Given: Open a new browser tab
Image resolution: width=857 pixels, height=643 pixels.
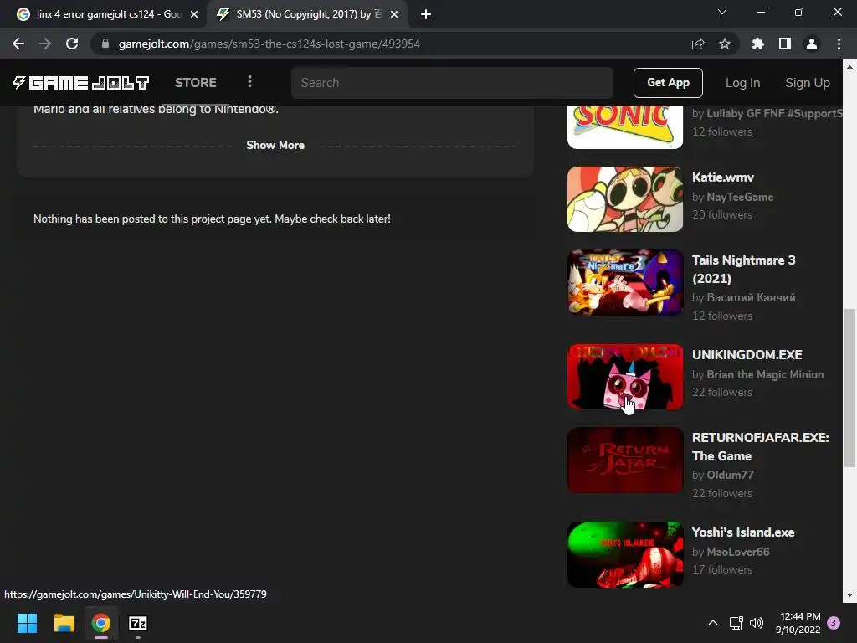Looking at the screenshot, I should click(x=426, y=14).
